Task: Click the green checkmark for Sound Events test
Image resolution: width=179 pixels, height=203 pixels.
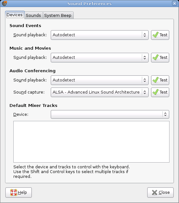Action: click(156, 35)
